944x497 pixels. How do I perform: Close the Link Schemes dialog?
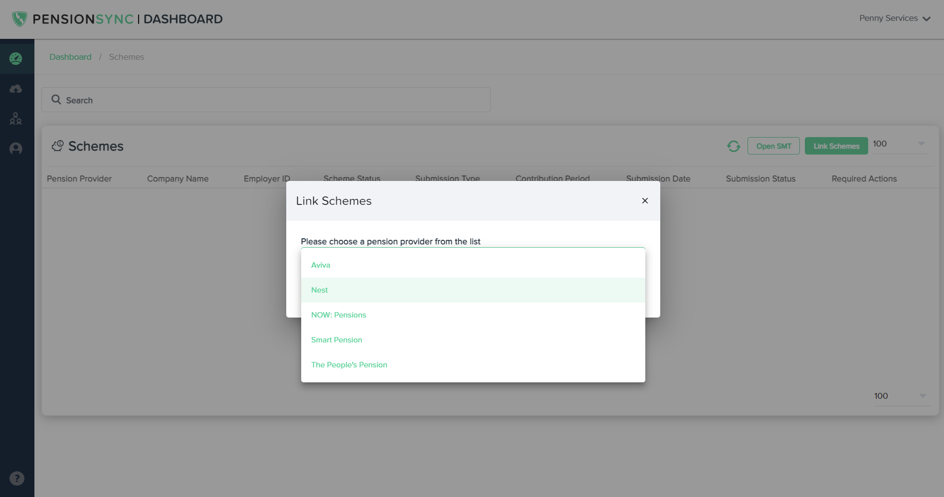[x=645, y=200]
